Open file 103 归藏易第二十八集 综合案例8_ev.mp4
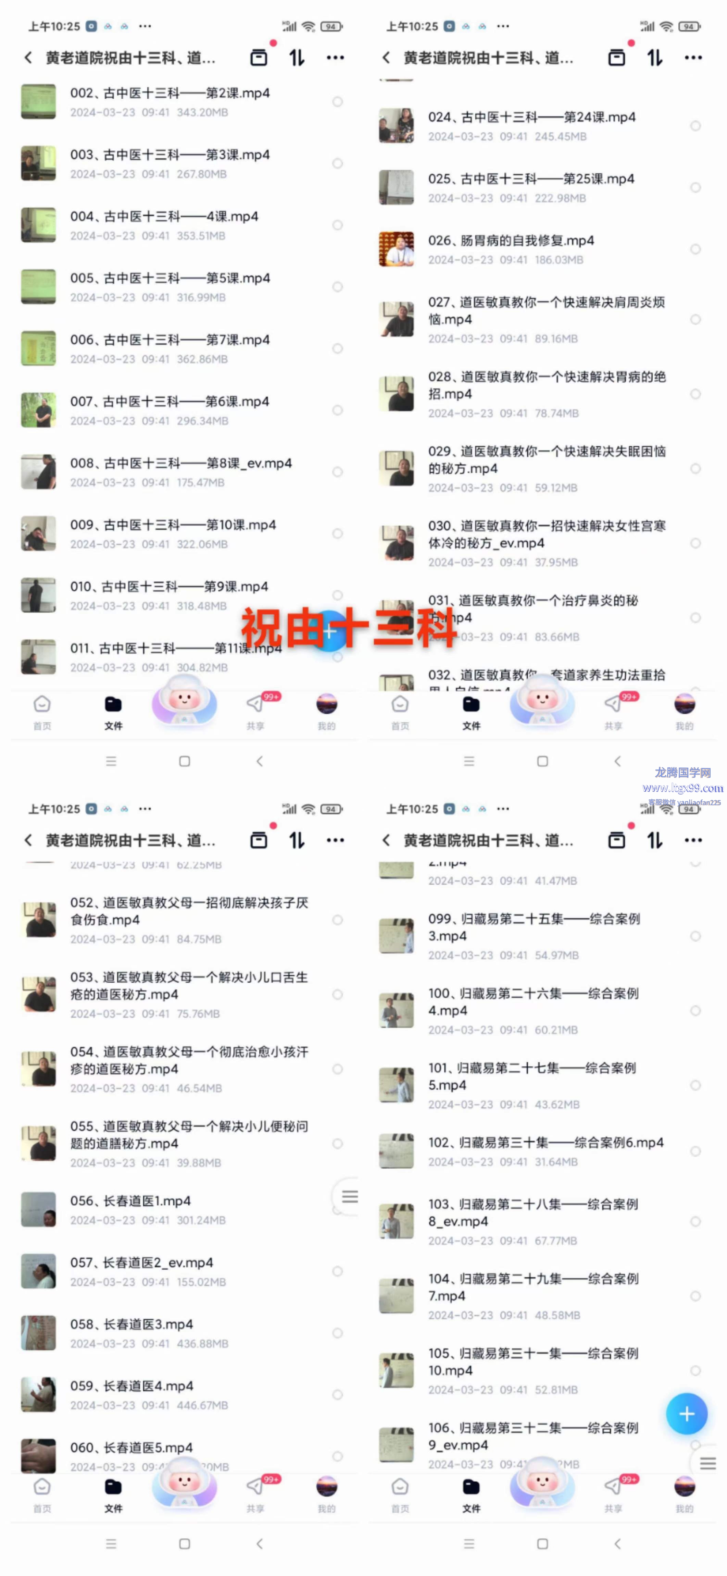Screen dimensions: 727x1576 coord(546,1221)
